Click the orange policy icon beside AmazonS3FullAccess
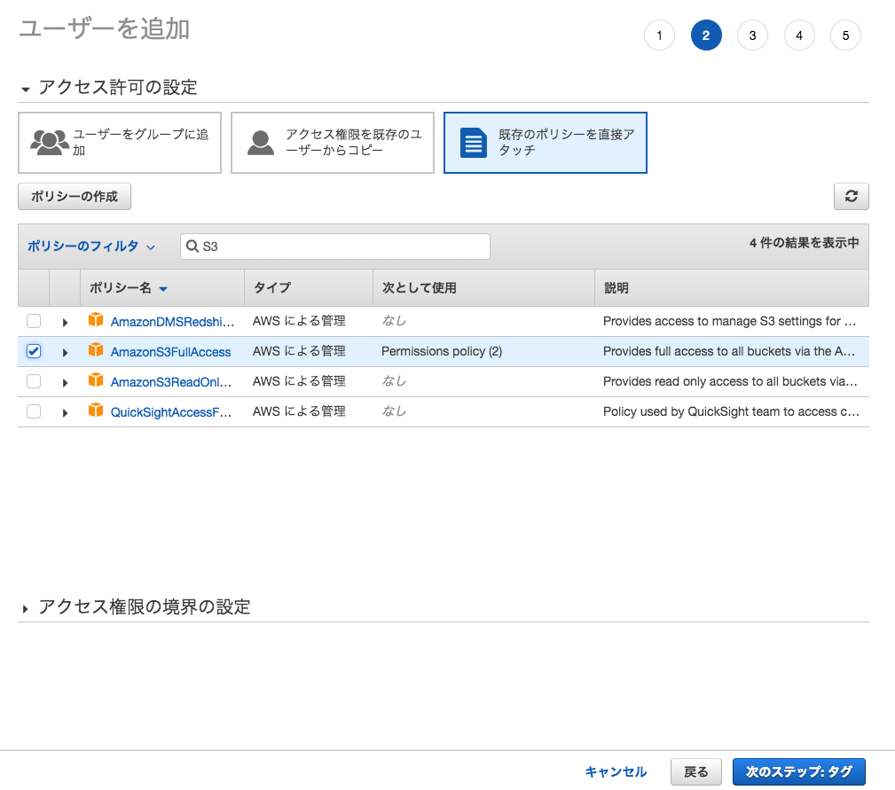895x790 pixels. 96,351
